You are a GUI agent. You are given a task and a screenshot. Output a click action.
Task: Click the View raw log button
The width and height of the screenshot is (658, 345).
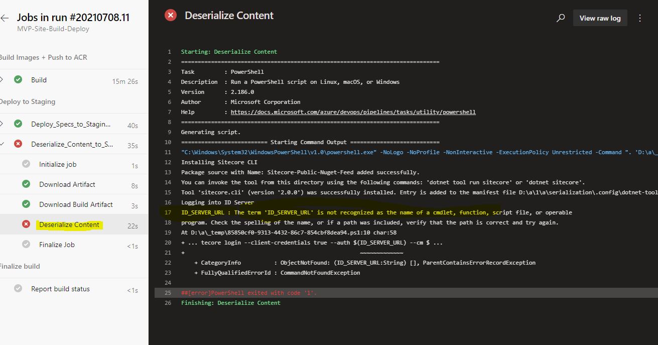point(600,17)
